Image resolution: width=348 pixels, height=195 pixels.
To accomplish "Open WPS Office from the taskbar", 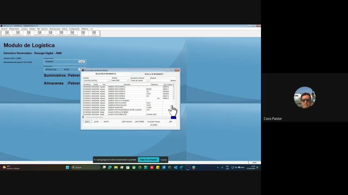I will 152,167.
